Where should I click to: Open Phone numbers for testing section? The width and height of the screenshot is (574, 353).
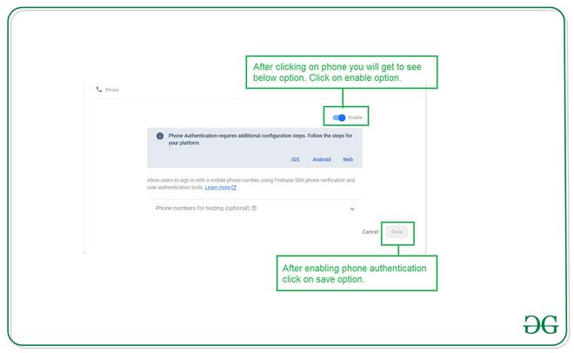pos(255,209)
